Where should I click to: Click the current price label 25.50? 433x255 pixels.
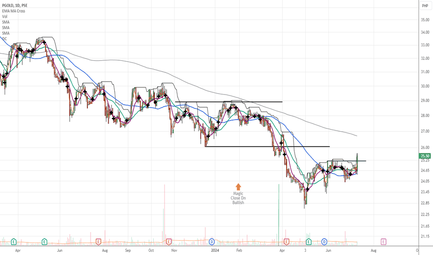point(425,156)
